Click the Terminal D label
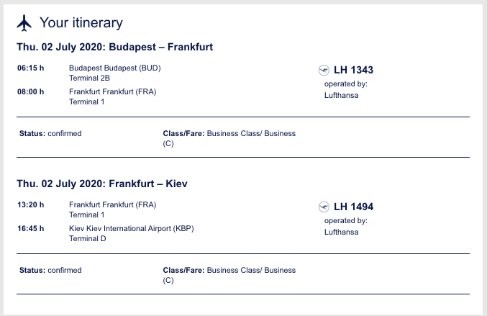Viewport: 487px width, 316px height. tap(87, 239)
